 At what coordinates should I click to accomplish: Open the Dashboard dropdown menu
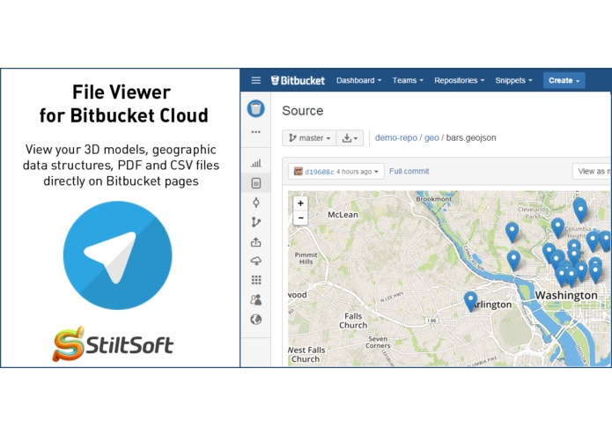coord(358,80)
